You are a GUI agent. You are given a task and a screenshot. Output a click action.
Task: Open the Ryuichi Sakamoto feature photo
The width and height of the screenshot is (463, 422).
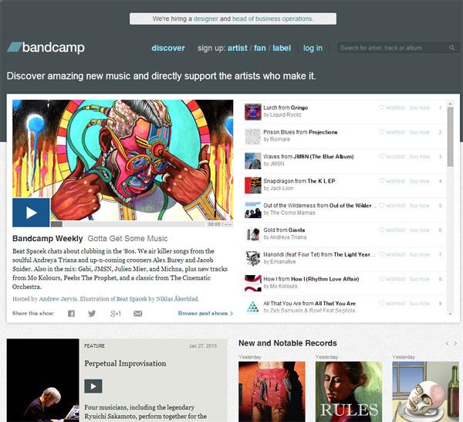click(x=42, y=380)
